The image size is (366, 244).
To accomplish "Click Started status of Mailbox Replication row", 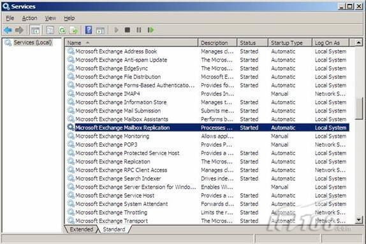I will [249, 128].
